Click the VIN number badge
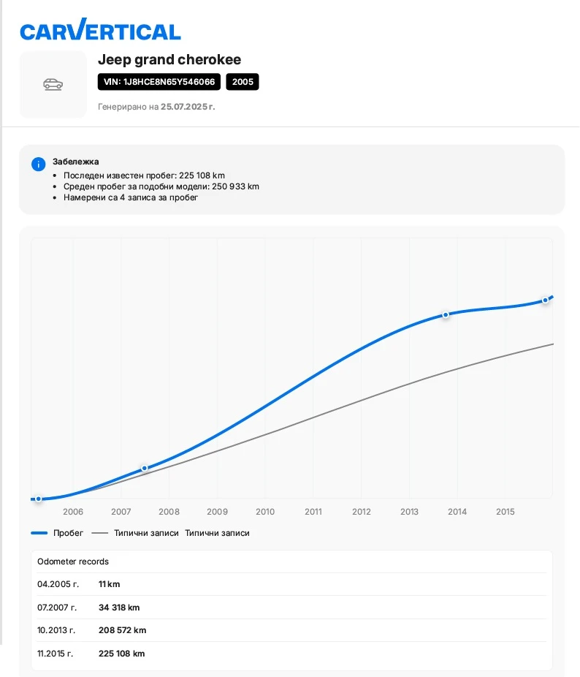 159,82
